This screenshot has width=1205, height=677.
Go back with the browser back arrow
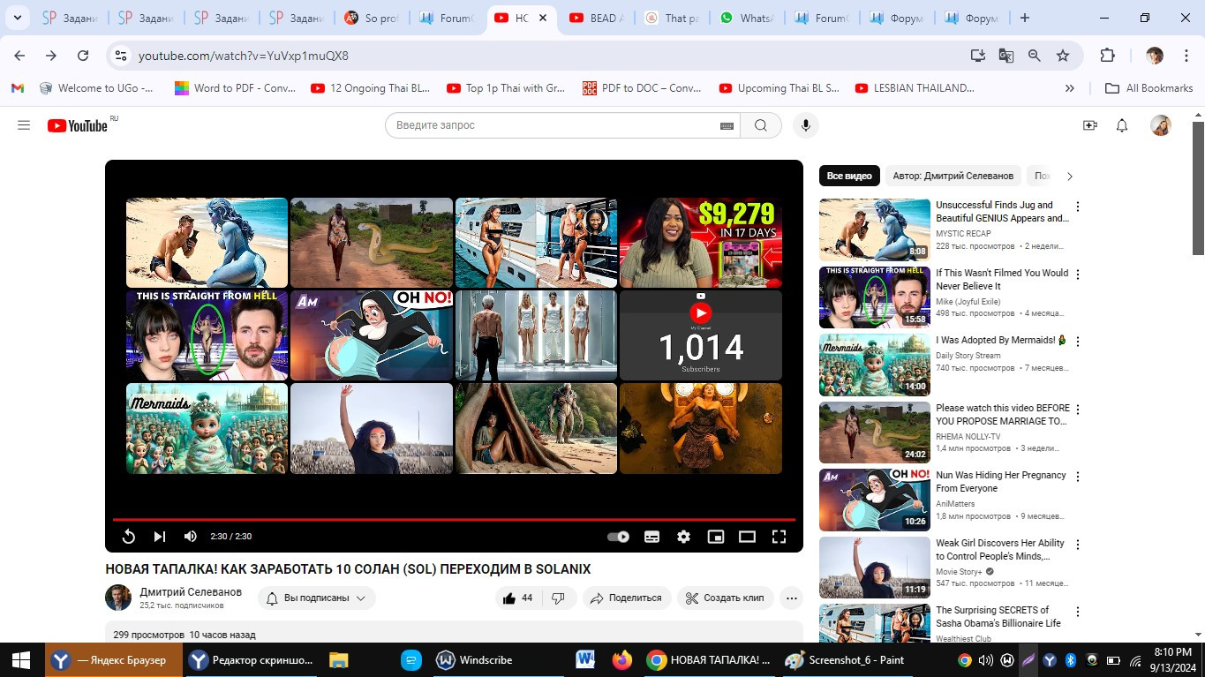coord(19,56)
